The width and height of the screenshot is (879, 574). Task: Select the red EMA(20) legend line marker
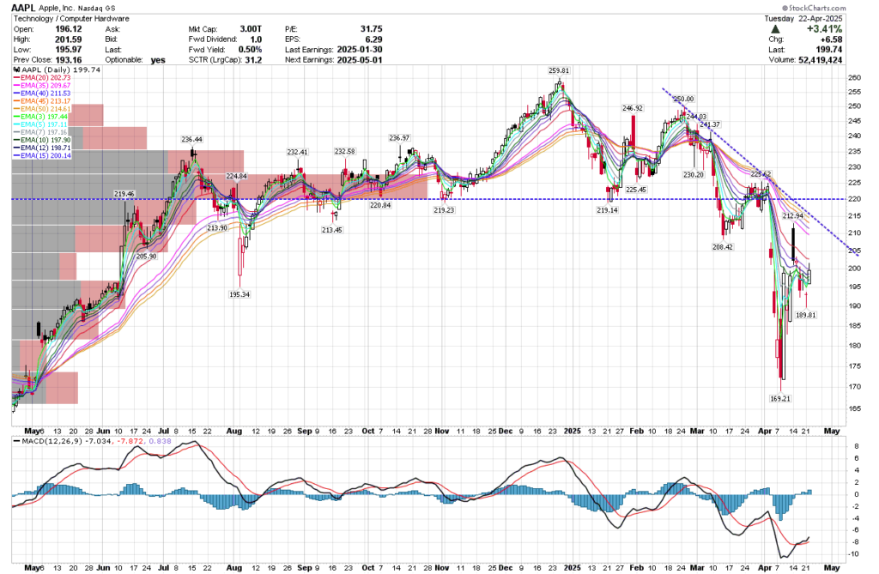[x=17, y=77]
